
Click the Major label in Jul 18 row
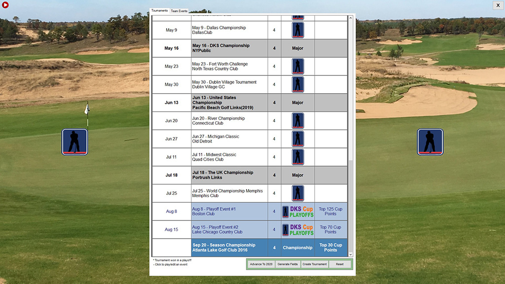point(297,175)
